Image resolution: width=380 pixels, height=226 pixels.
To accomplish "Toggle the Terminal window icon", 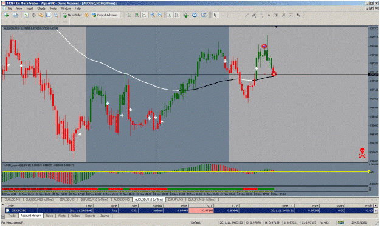I will [48, 15].
